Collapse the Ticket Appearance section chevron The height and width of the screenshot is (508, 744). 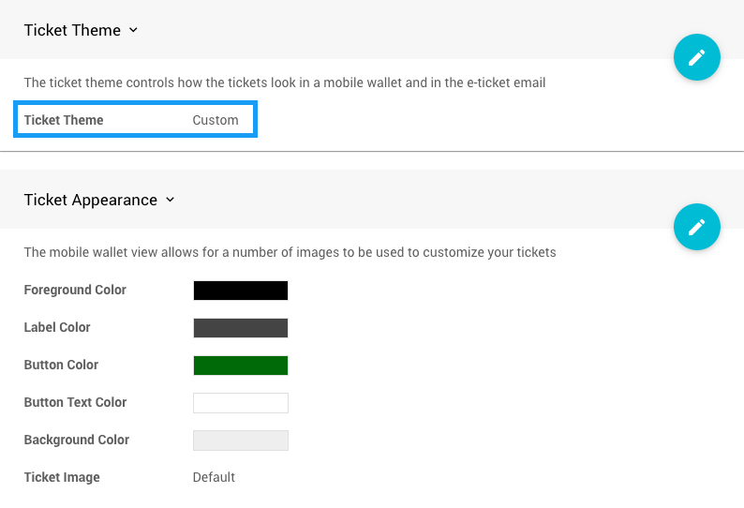pos(170,200)
